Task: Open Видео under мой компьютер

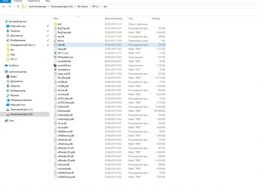Action: [14, 77]
